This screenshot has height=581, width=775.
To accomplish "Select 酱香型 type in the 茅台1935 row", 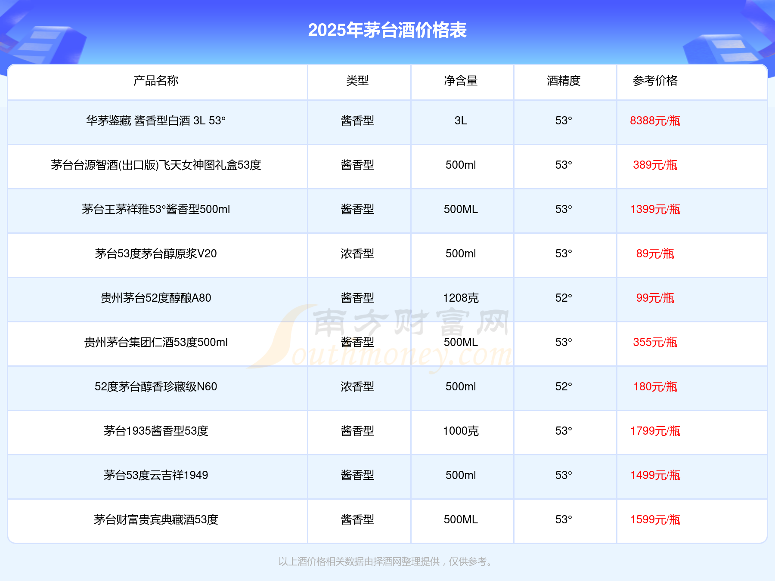I will (x=357, y=431).
